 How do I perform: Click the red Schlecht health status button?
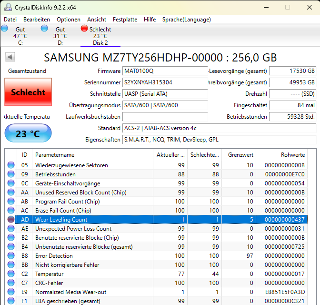(x=28, y=92)
